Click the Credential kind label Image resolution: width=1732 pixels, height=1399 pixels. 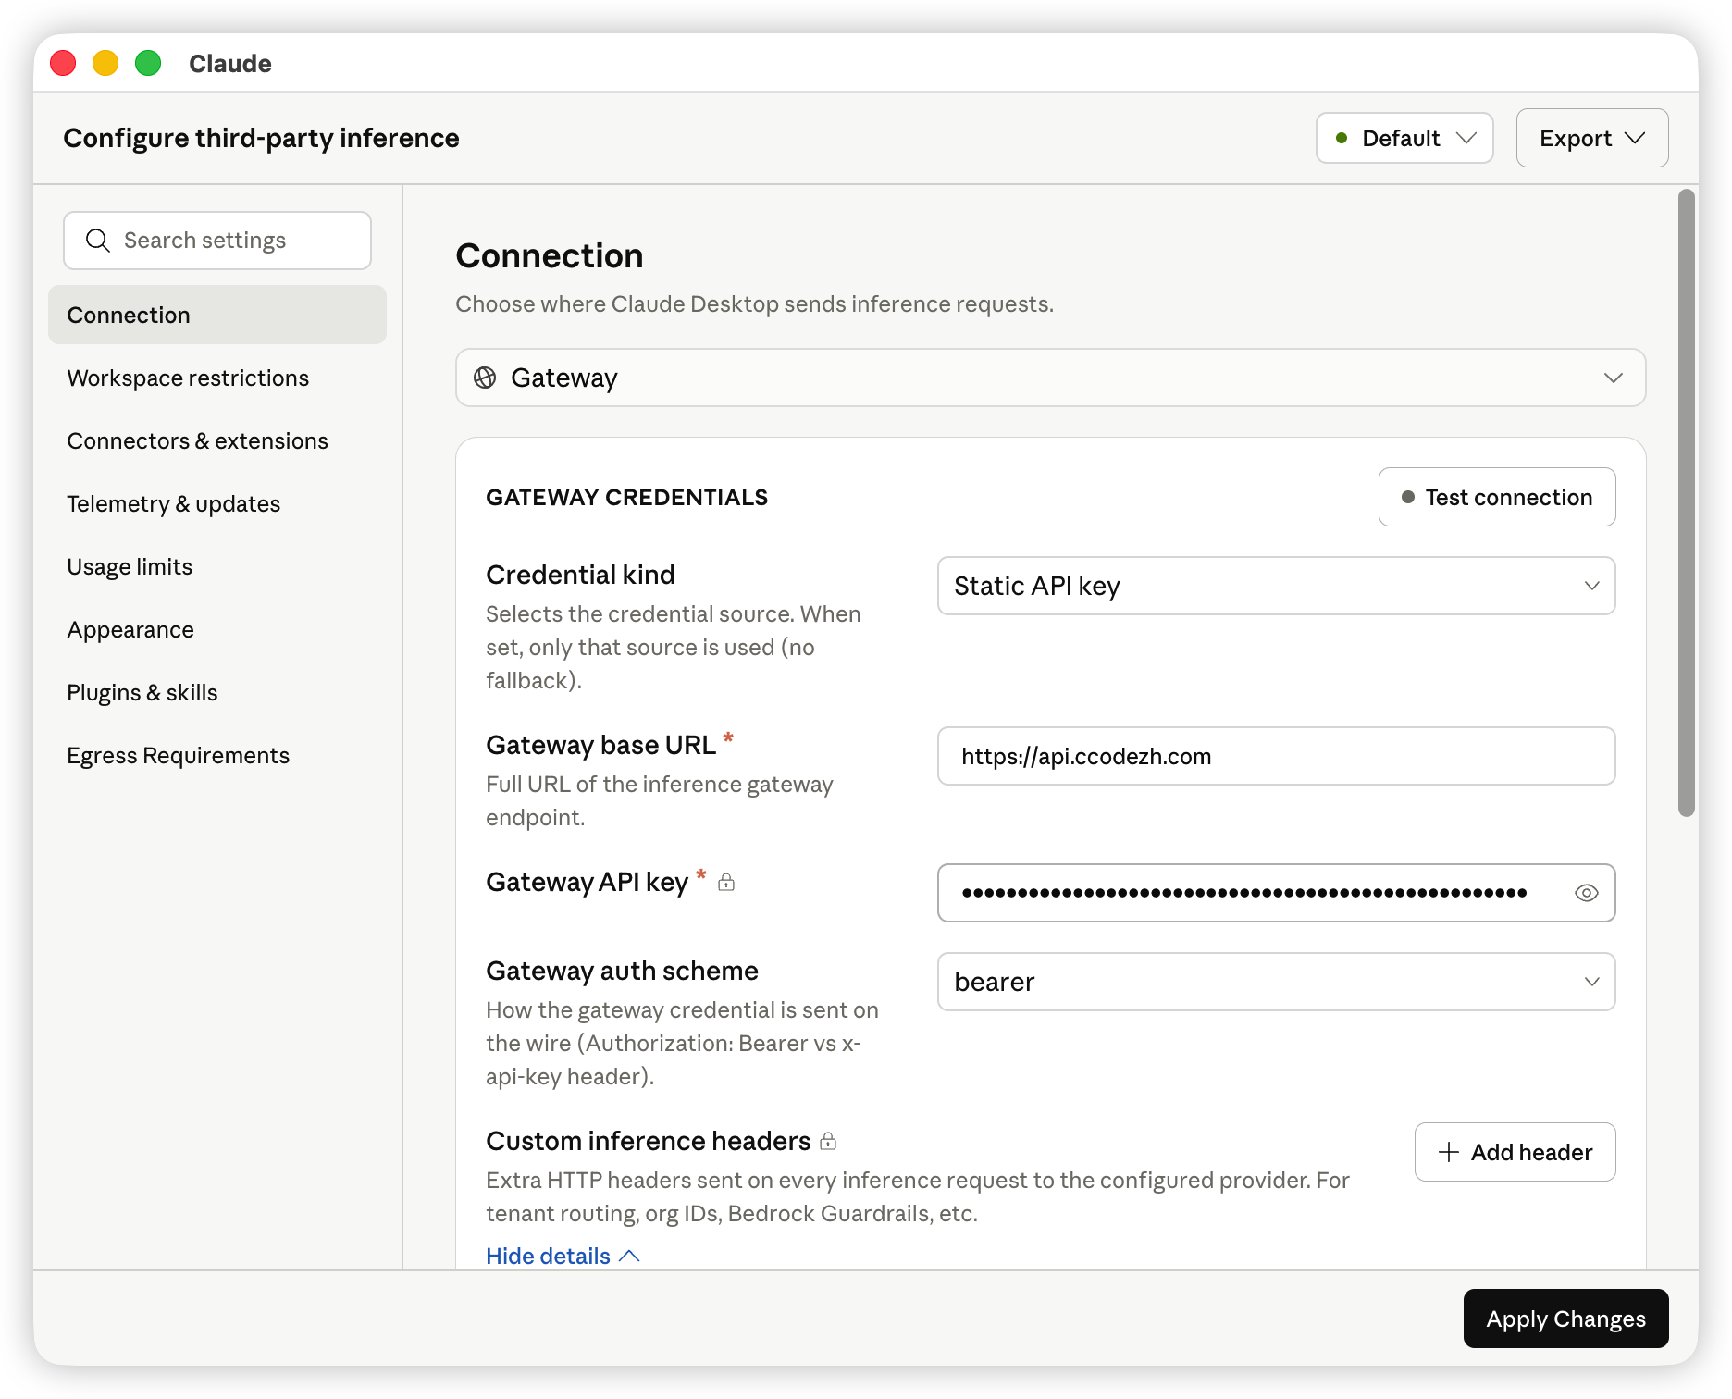pyautogui.click(x=581, y=575)
